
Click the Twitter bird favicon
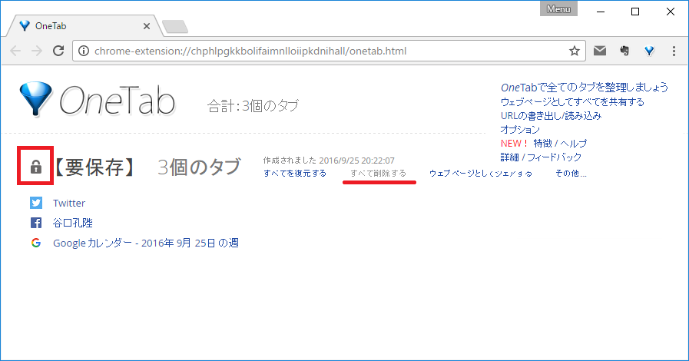point(36,203)
